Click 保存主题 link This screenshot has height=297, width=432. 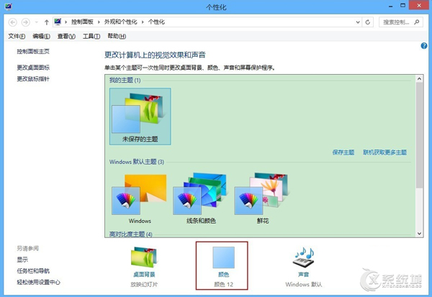[343, 152]
